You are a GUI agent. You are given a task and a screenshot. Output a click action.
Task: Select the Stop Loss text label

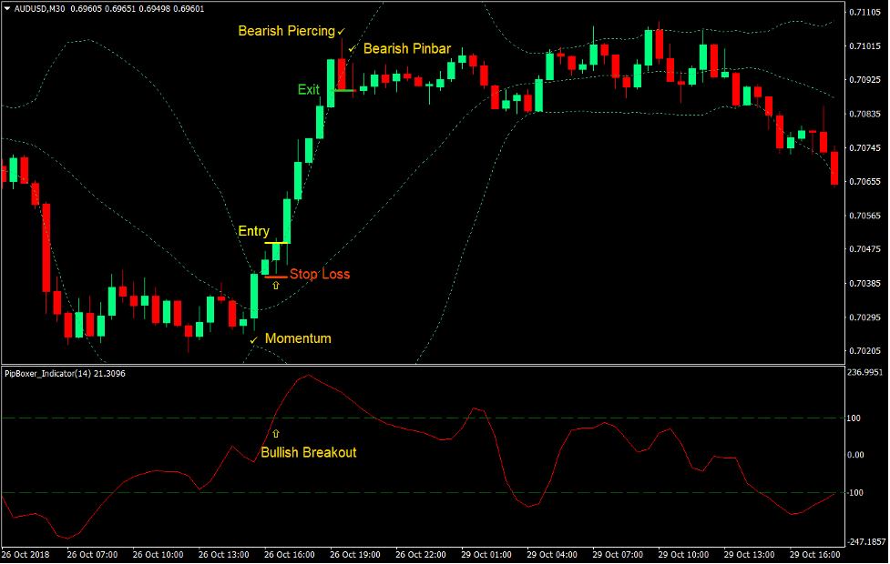(x=318, y=274)
